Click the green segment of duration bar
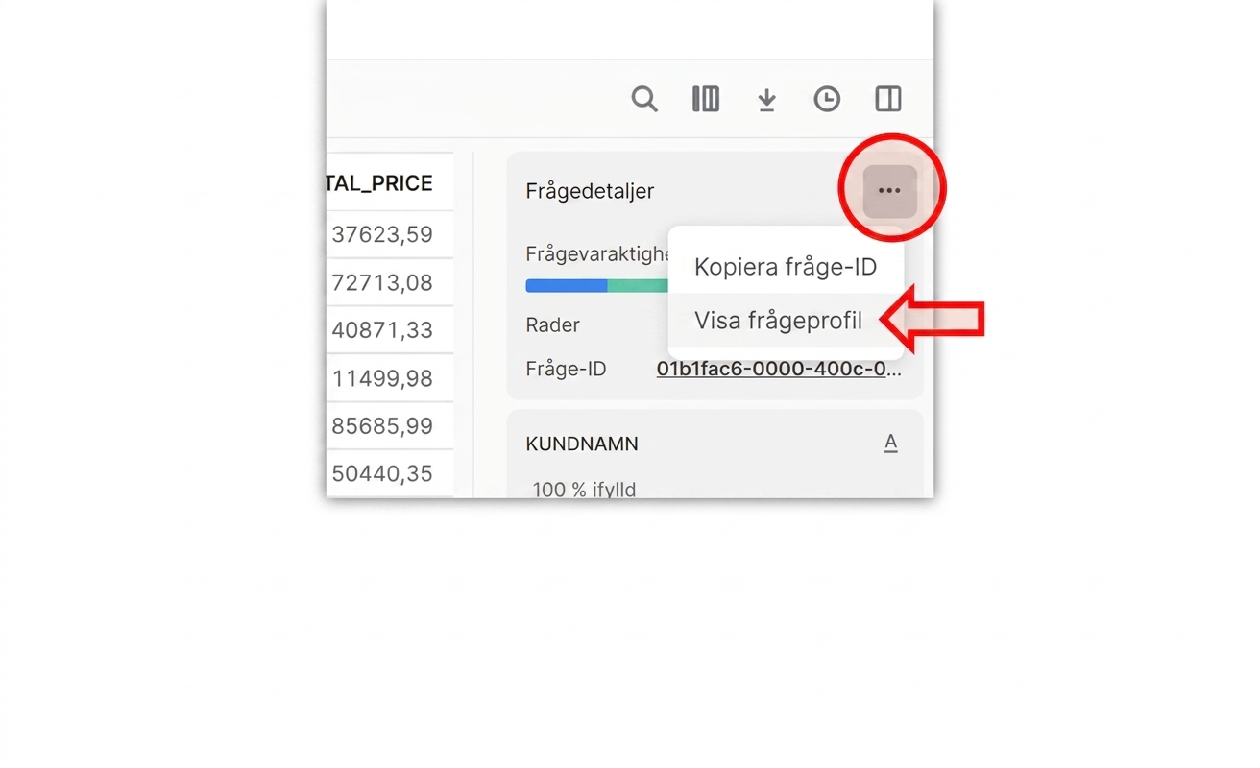 coord(639,285)
